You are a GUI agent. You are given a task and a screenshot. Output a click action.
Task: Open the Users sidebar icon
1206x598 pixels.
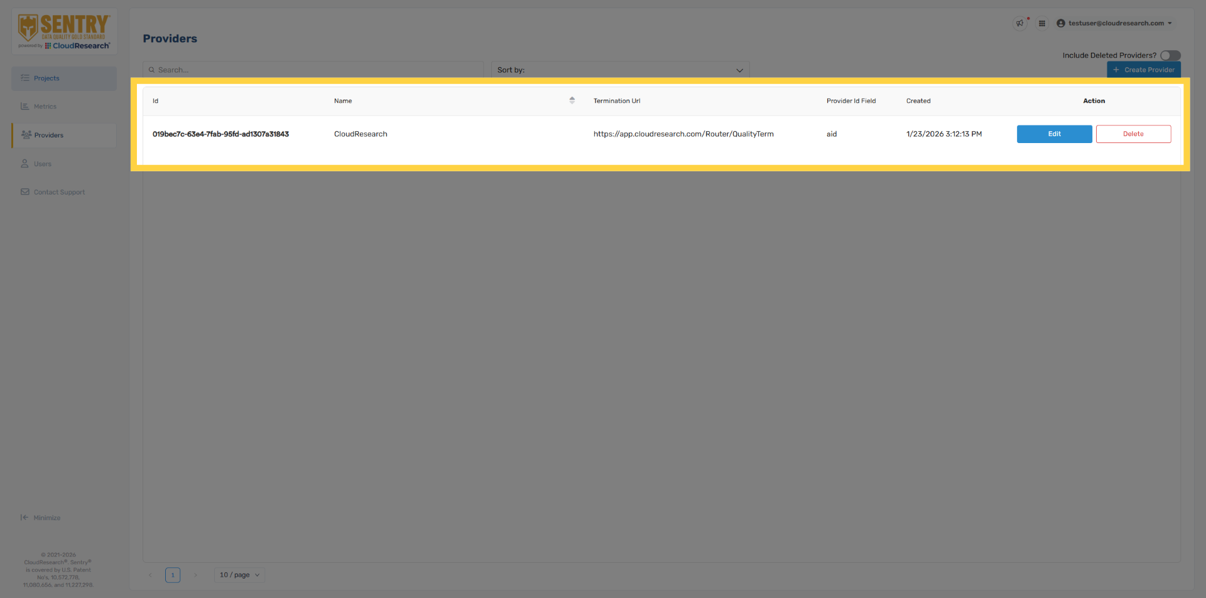tap(25, 164)
